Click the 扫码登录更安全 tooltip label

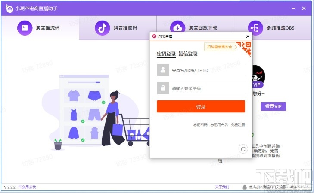220,47
